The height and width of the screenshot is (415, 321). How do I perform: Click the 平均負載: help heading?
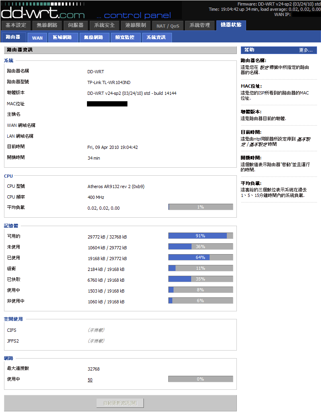click(x=251, y=183)
